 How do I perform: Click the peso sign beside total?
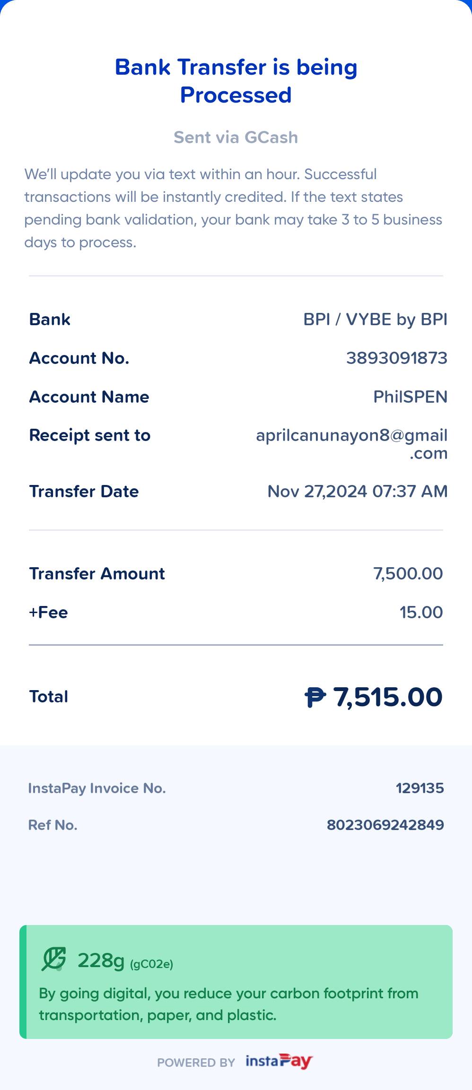pos(315,697)
